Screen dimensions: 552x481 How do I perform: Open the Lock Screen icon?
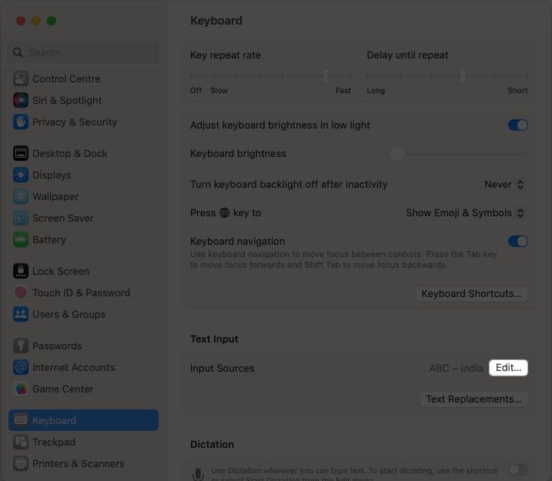tap(21, 272)
